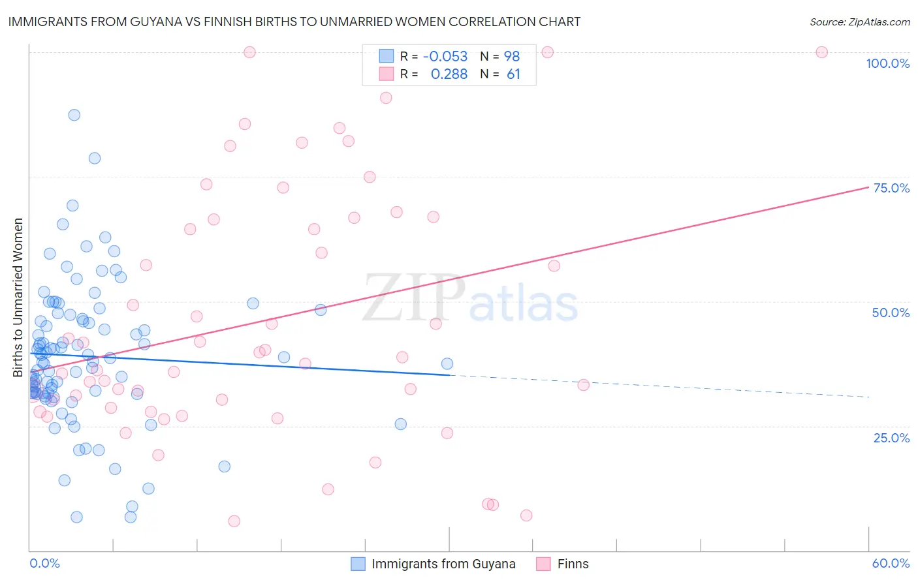Click the N = 98 statistic text
The height and width of the screenshot is (582, 918).
pos(500,56)
